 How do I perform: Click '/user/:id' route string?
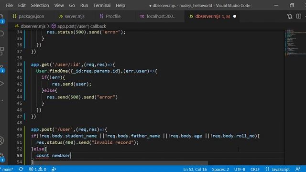tap(66, 64)
